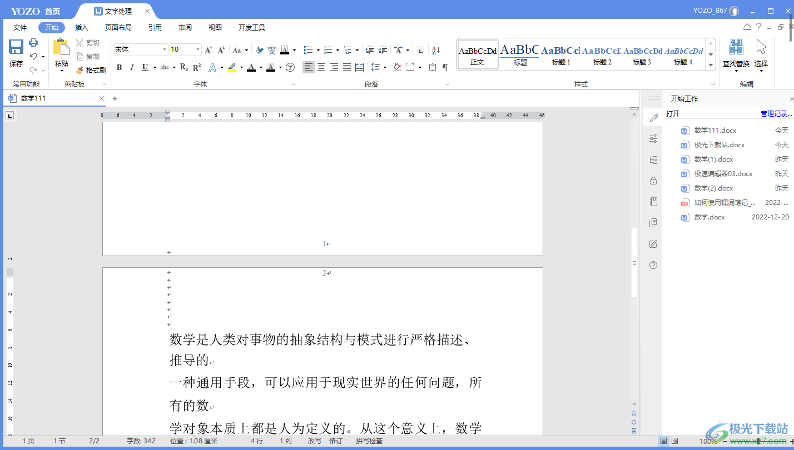Toggle Bold formatting
Viewport: 794px width, 450px height.
point(119,67)
